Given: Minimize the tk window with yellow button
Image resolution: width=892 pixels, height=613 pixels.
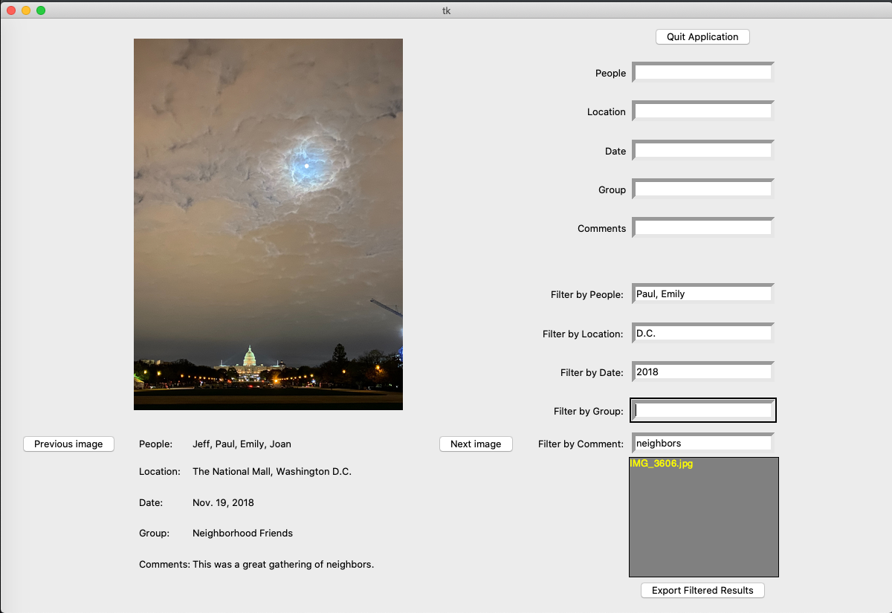Looking at the screenshot, I should point(26,10).
